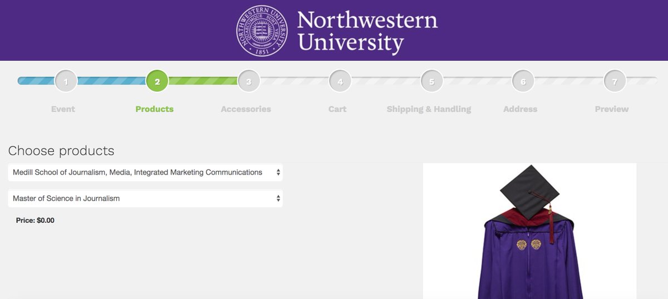Open Master of Science in Journalism dropdown
Screen dimensions: 668x299
pos(145,198)
